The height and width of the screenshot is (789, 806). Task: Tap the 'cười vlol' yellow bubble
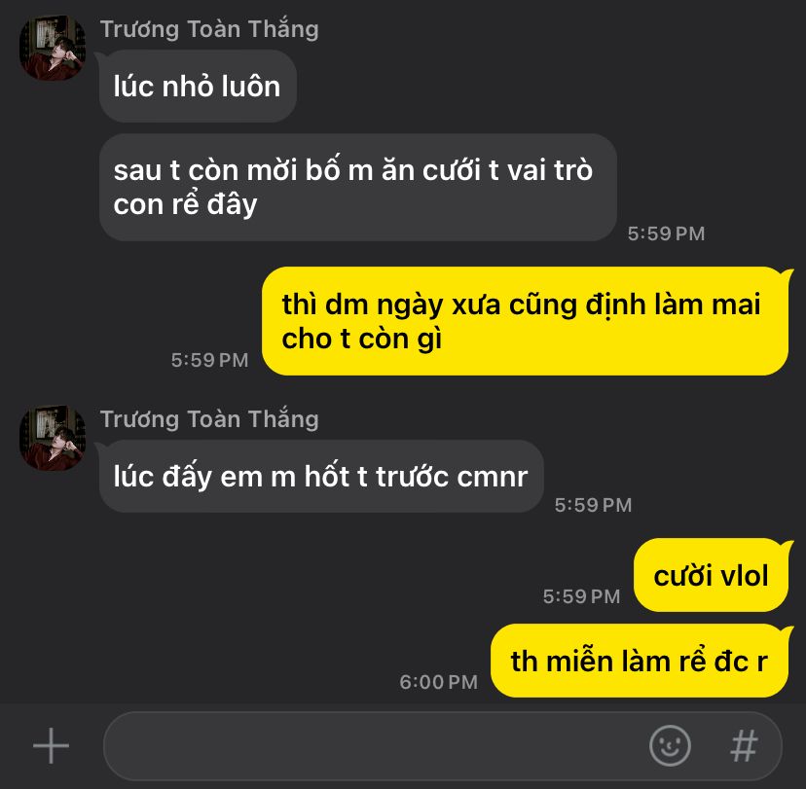pyautogui.click(x=711, y=575)
